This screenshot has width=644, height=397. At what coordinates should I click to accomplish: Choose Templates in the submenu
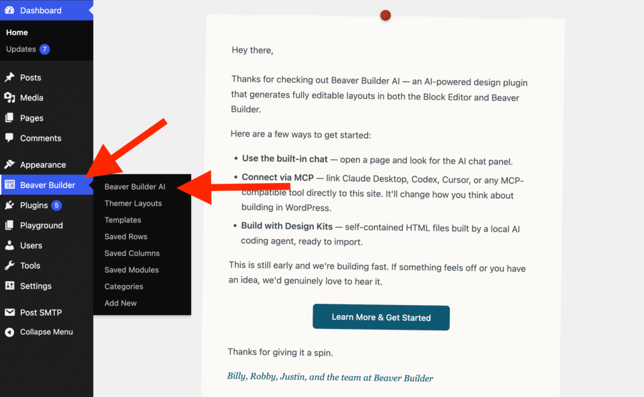[x=123, y=220]
